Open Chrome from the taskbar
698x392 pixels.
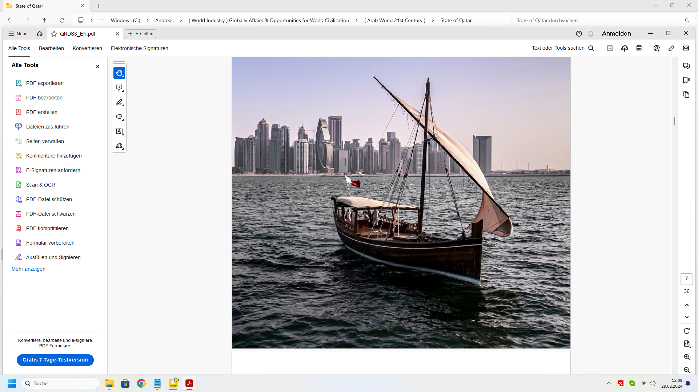[141, 383]
